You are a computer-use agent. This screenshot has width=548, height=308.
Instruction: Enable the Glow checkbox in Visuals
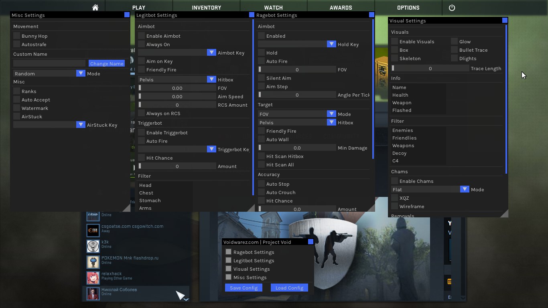coord(455,42)
